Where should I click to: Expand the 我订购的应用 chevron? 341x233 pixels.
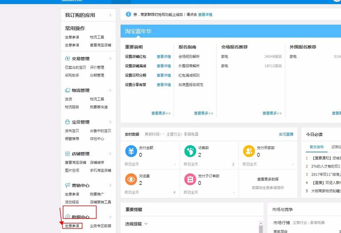tap(110, 15)
